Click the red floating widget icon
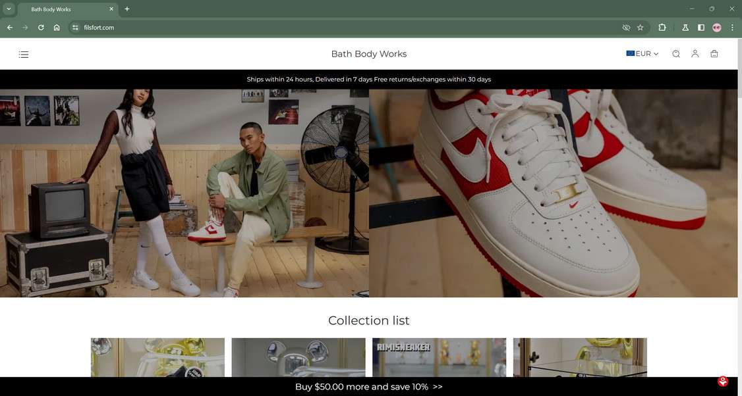 (723, 382)
